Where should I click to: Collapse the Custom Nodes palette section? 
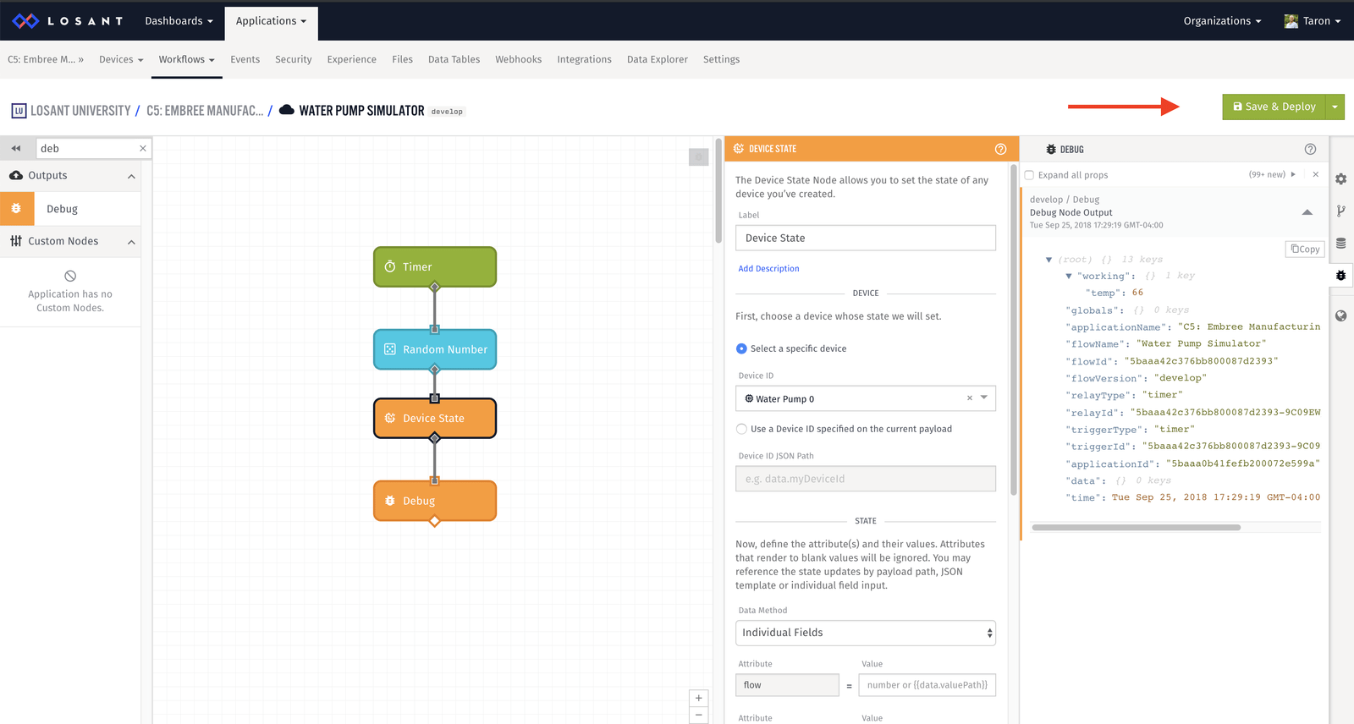pyautogui.click(x=131, y=242)
